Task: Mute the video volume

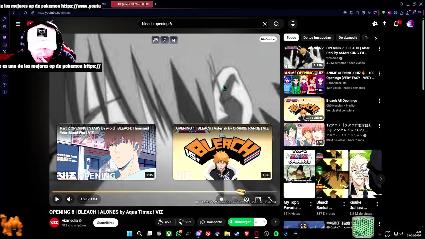Action: [69, 199]
